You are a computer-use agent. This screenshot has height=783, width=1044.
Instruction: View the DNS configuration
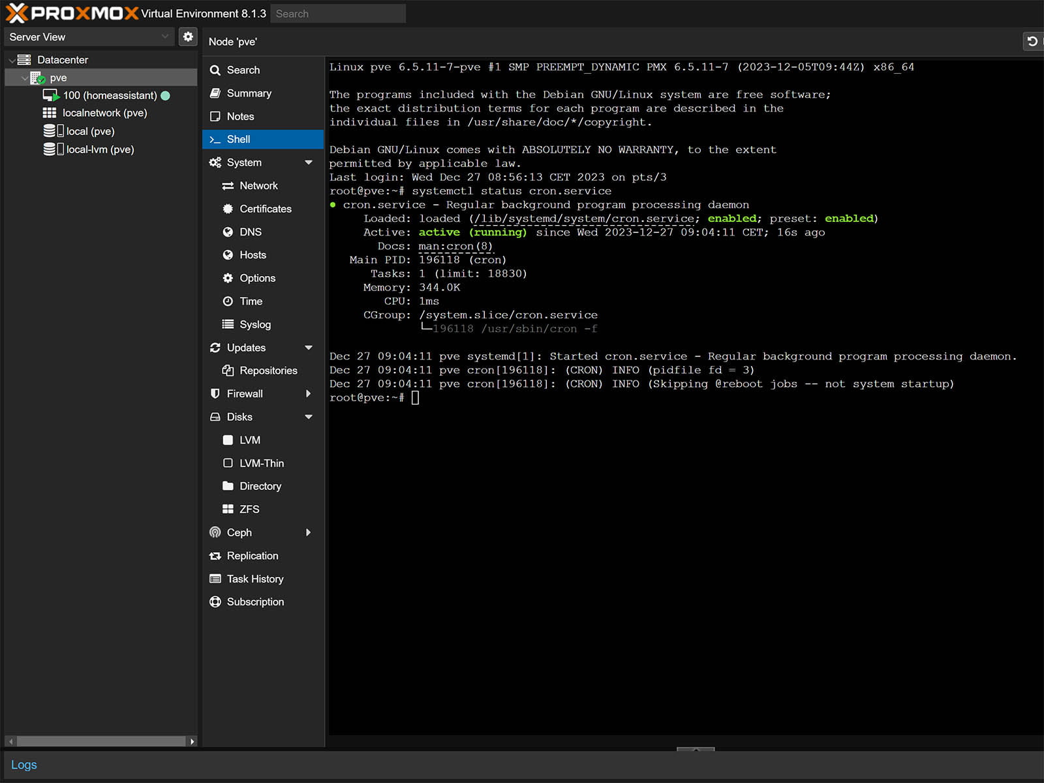[x=250, y=232]
